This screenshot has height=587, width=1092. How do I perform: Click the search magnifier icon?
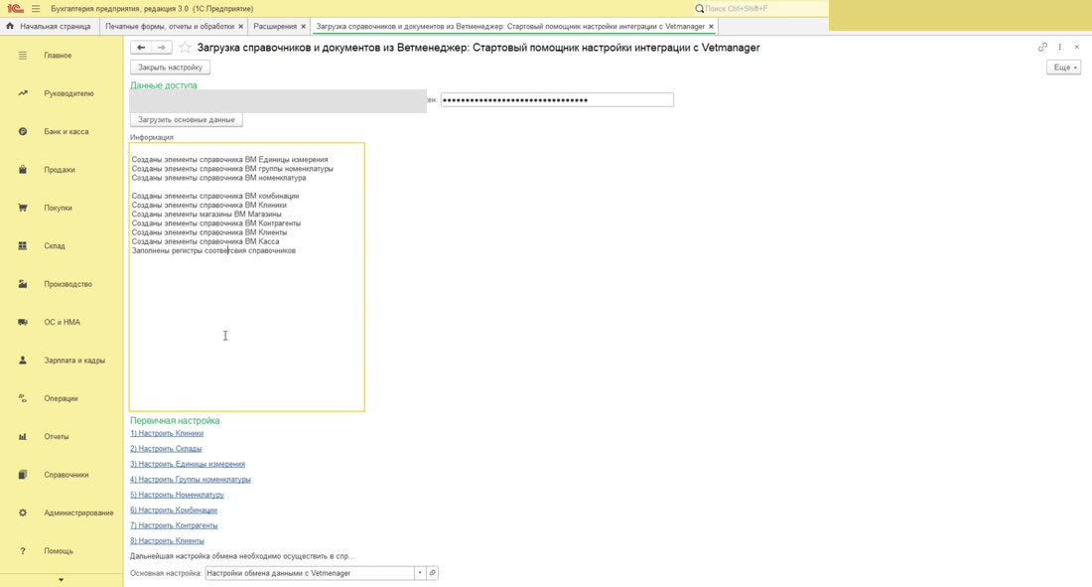pos(699,8)
